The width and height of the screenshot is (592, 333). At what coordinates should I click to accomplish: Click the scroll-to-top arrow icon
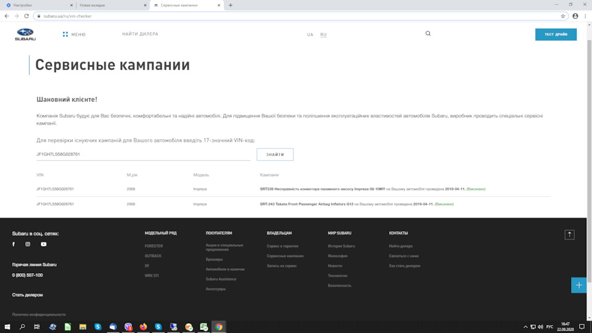(x=569, y=235)
